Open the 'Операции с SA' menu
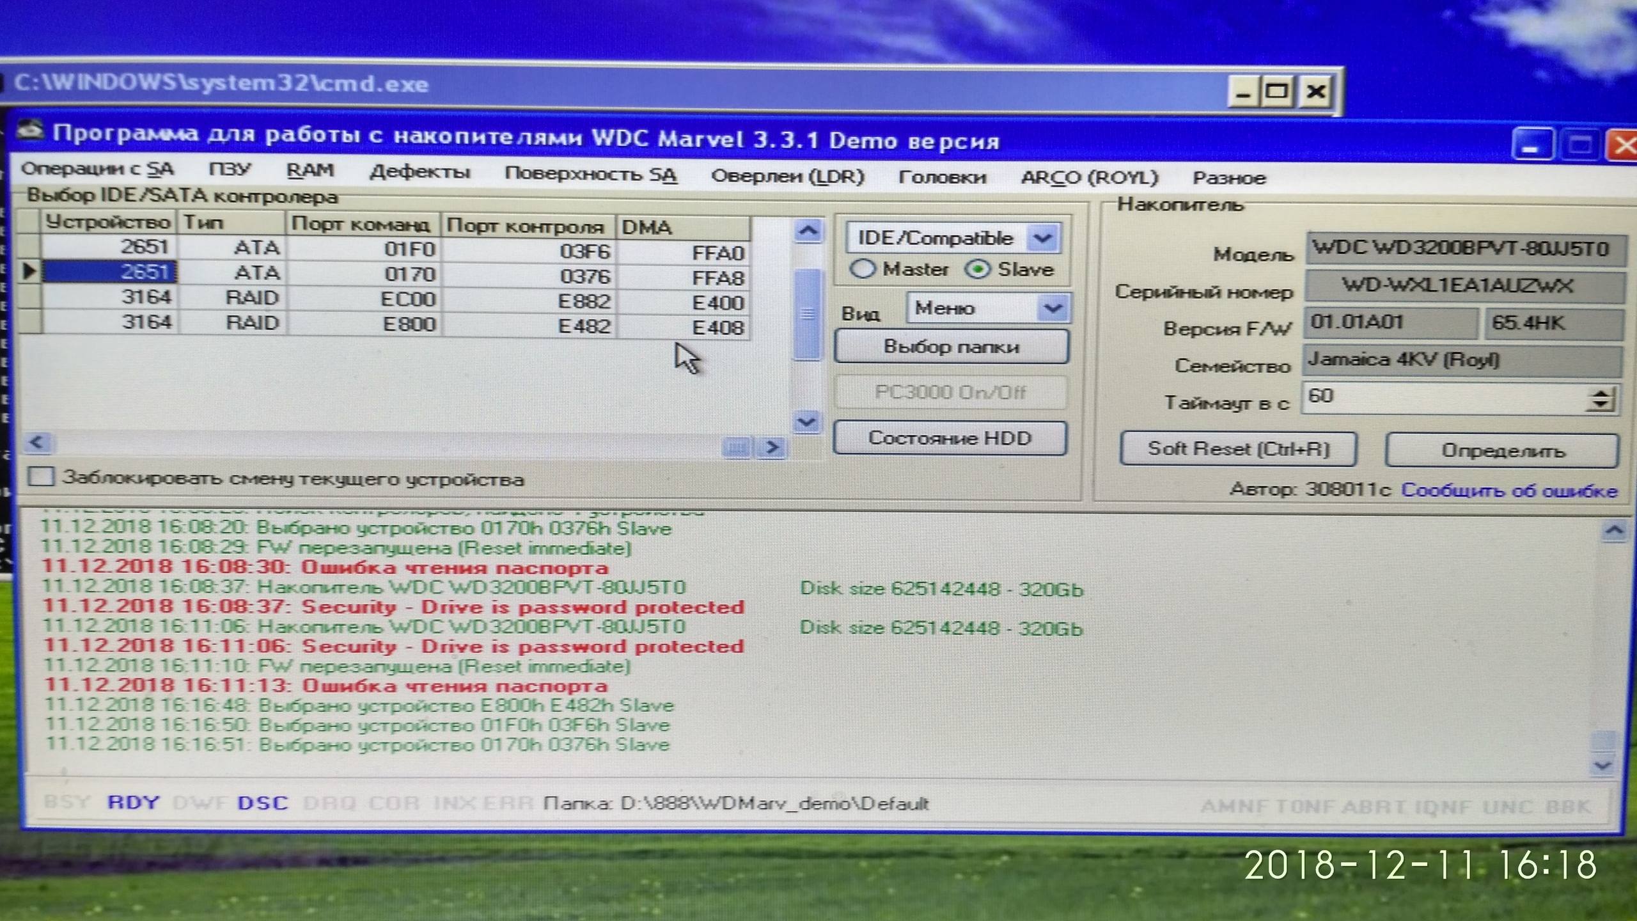Viewport: 1637px width, 921px height. (97, 169)
